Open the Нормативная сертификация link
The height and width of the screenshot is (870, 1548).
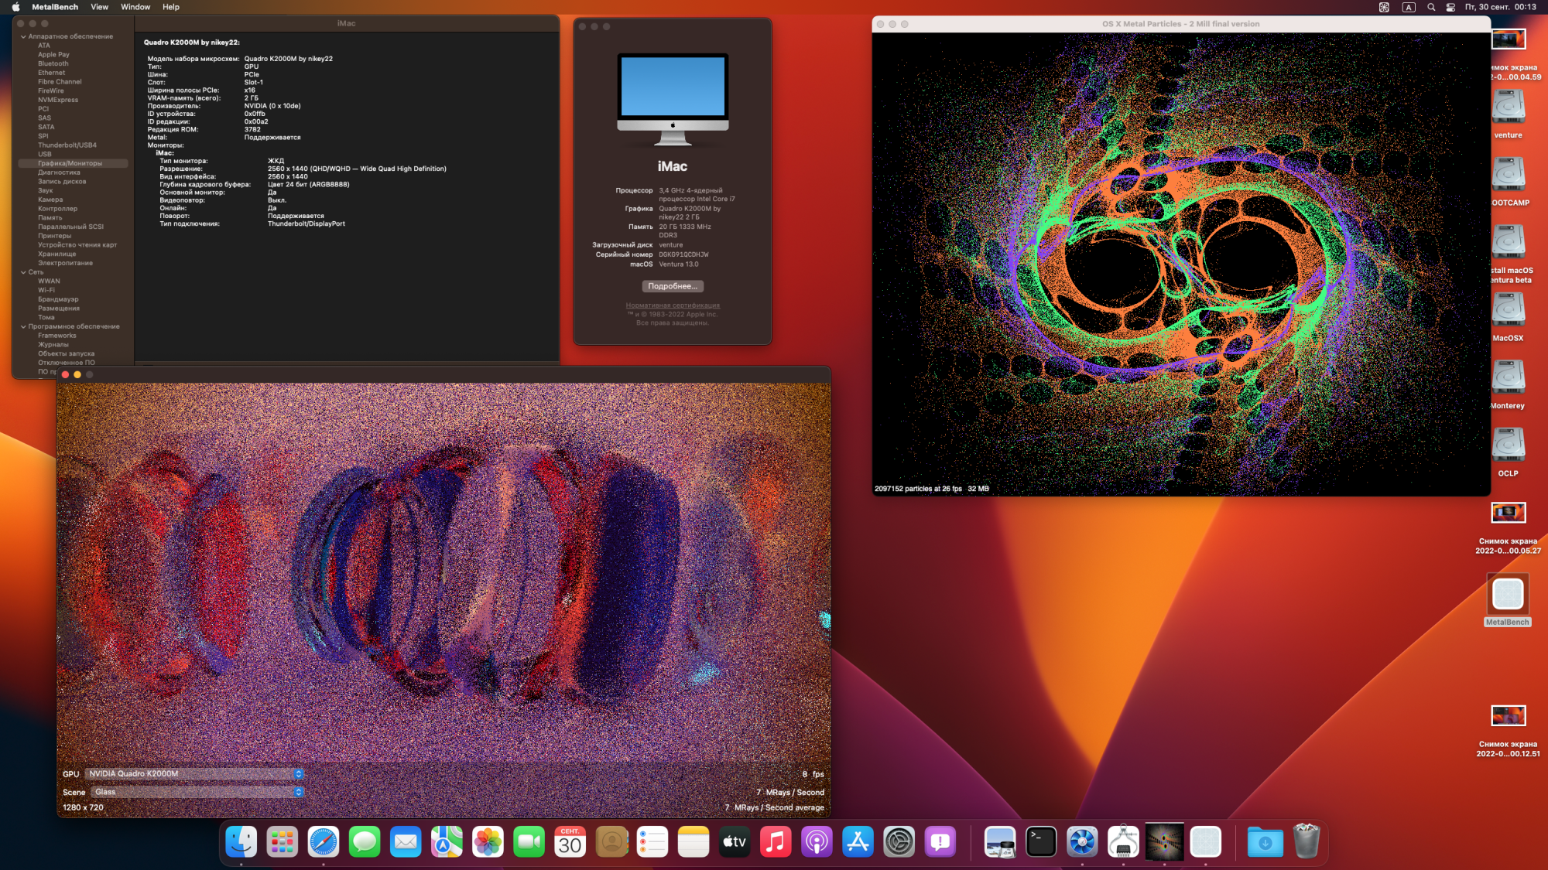[x=672, y=305]
